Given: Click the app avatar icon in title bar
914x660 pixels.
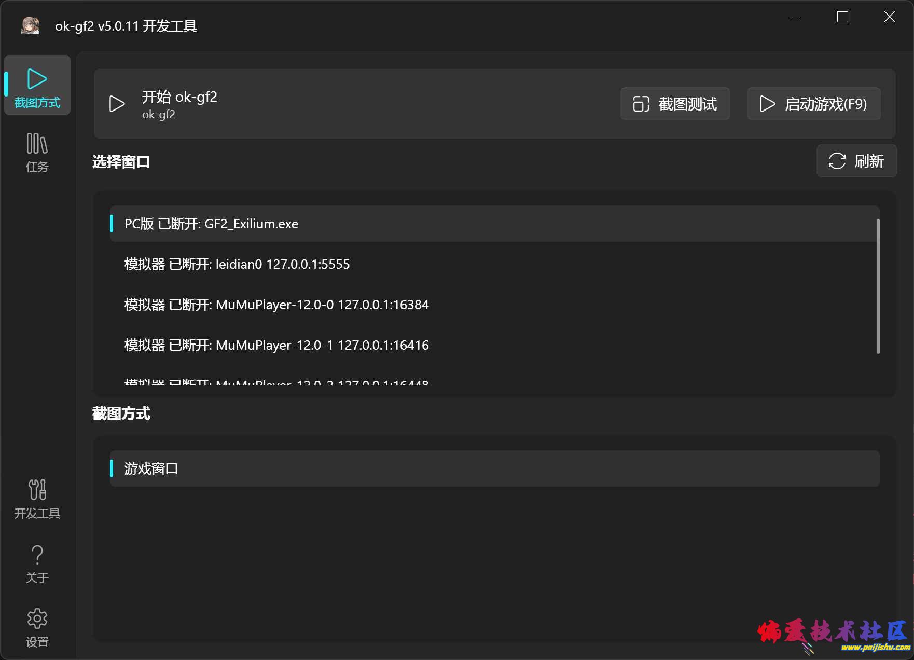Looking at the screenshot, I should [x=30, y=25].
